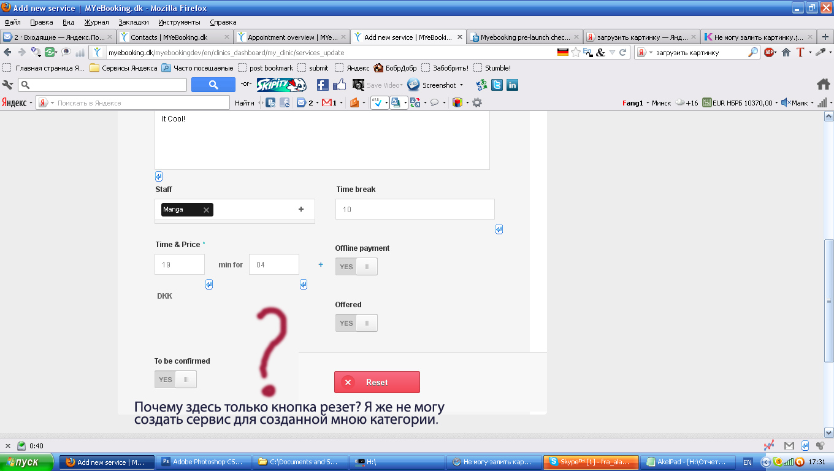Switch to the Myebooking pre-launch check tab
This screenshot has height=471, width=834.
tap(524, 37)
